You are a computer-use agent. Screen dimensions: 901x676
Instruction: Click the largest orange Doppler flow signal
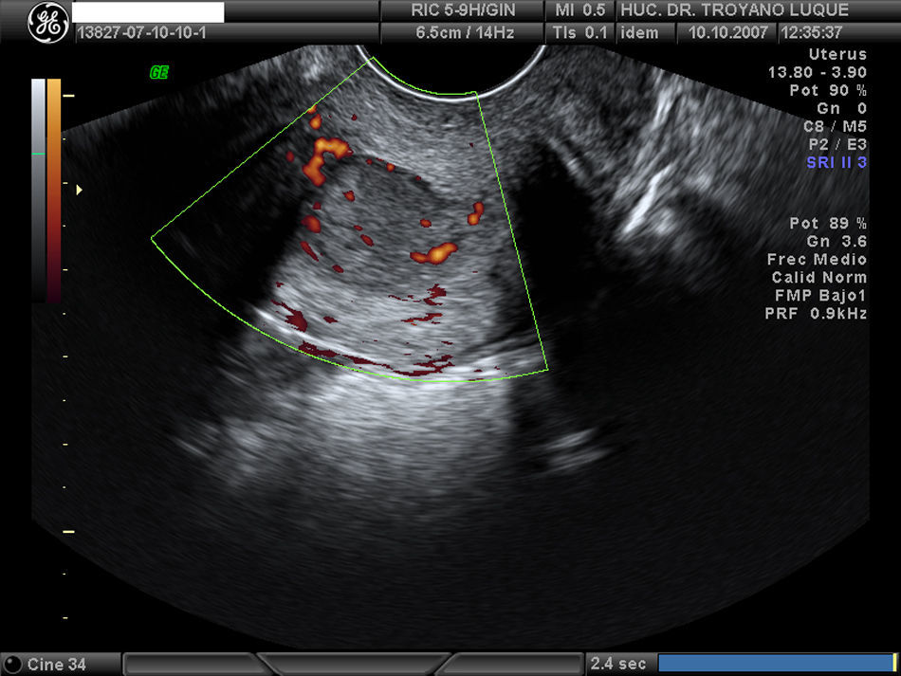coord(322,152)
